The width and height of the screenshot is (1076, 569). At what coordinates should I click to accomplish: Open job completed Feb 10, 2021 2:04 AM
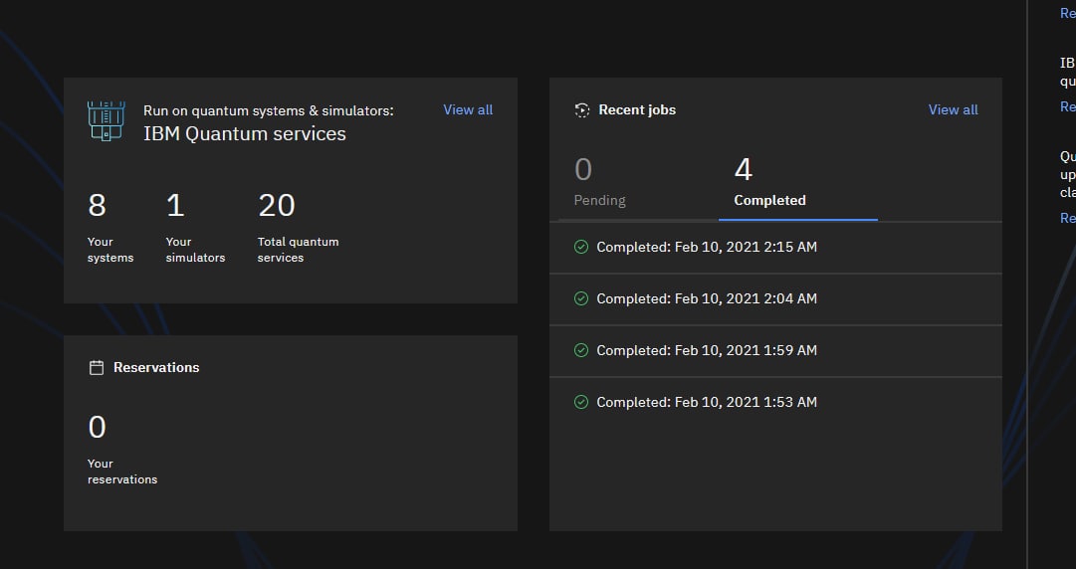click(x=775, y=299)
